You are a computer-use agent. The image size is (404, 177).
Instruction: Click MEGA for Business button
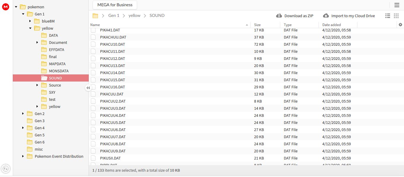115,5
